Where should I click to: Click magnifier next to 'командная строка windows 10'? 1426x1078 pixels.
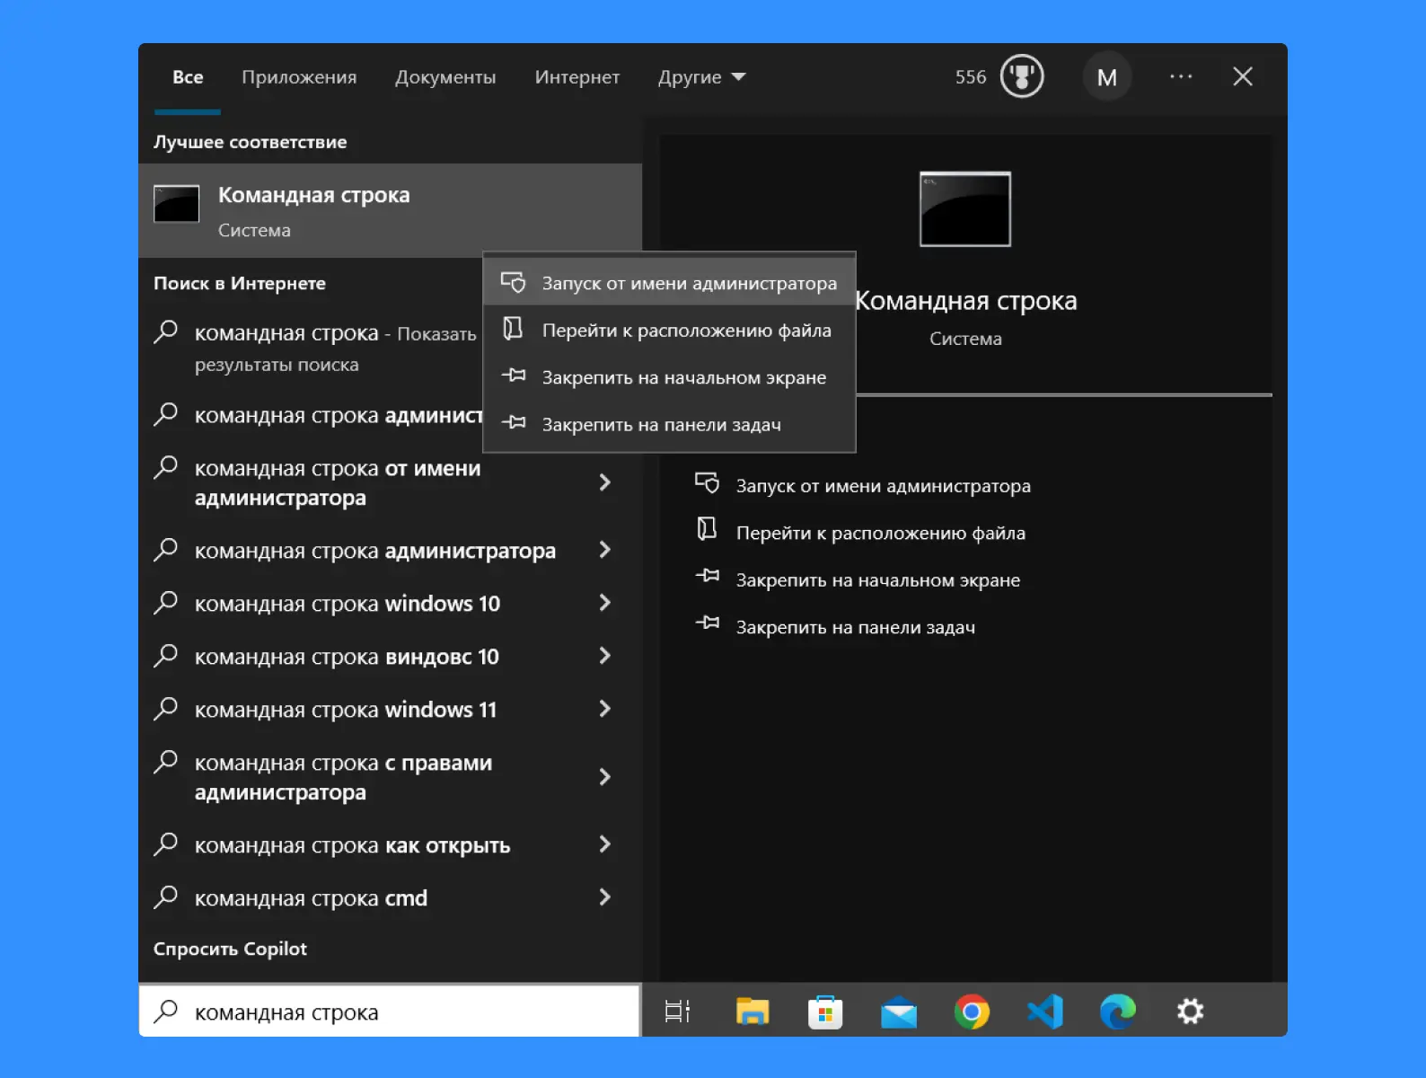click(x=166, y=602)
